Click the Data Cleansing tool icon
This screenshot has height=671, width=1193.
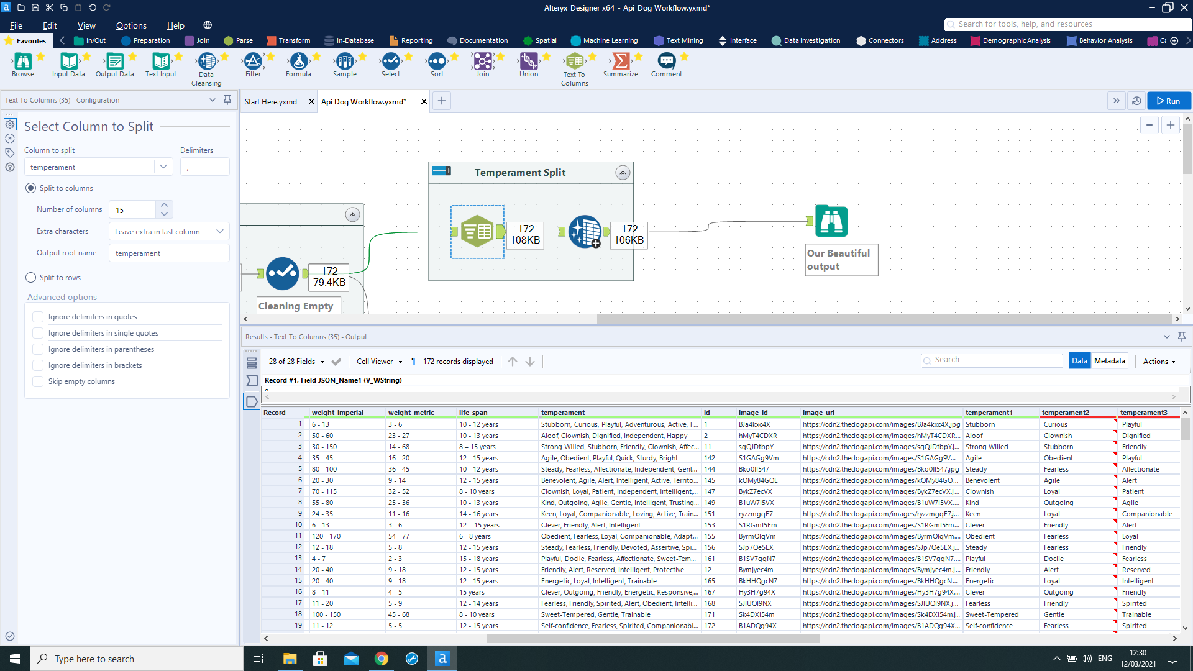coord(206,62)
